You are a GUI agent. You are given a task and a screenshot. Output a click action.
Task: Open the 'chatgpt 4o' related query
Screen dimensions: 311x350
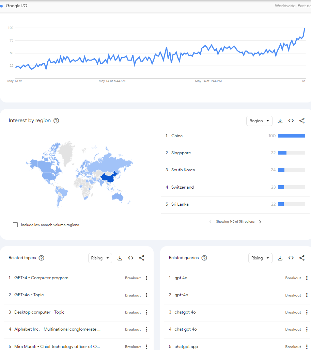click(185, 312)
